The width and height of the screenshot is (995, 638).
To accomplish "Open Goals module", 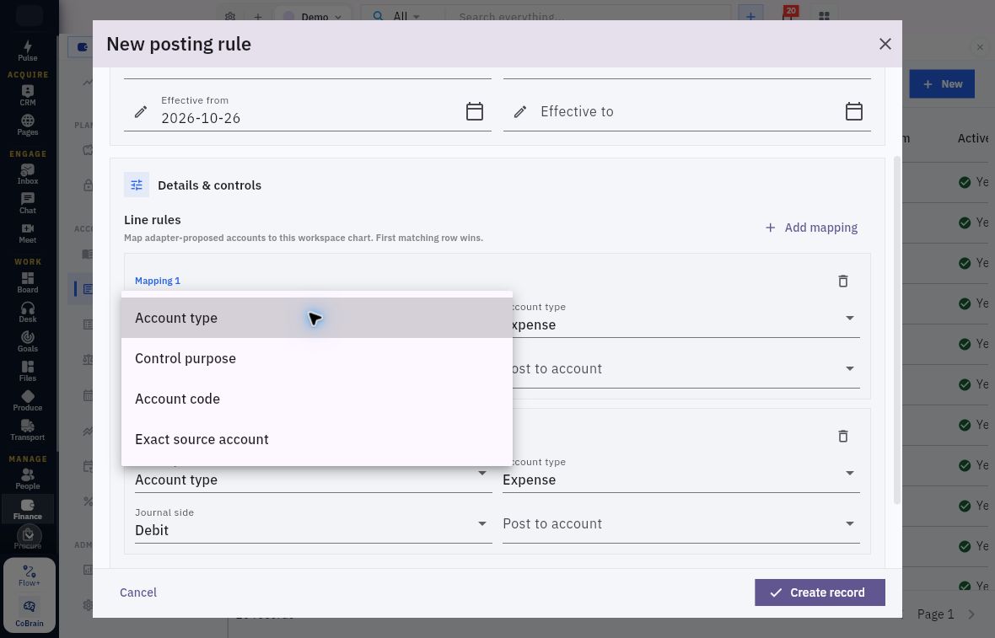I will tap(27, 341).
